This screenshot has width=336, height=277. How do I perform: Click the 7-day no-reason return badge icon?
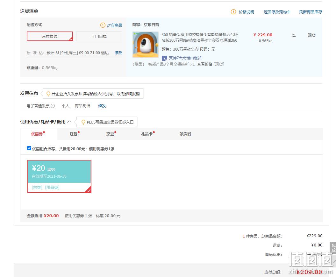click(164, 58)
